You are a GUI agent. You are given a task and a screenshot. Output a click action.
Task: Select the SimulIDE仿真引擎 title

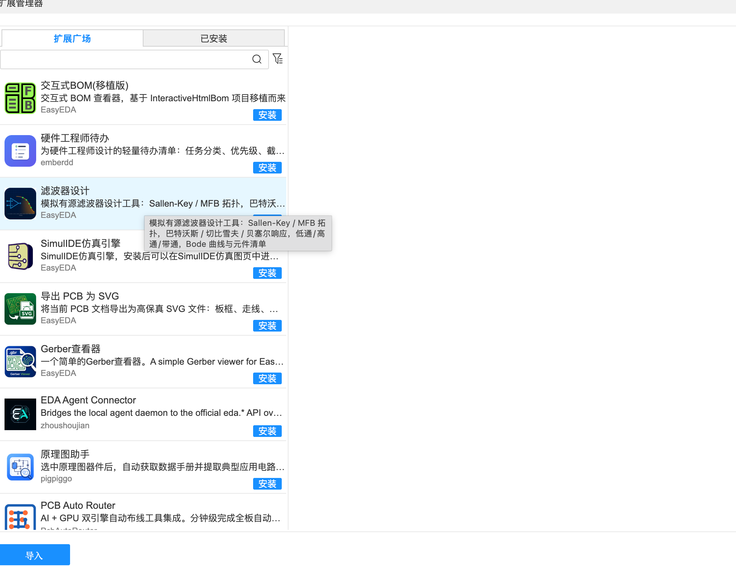[81, 243]
